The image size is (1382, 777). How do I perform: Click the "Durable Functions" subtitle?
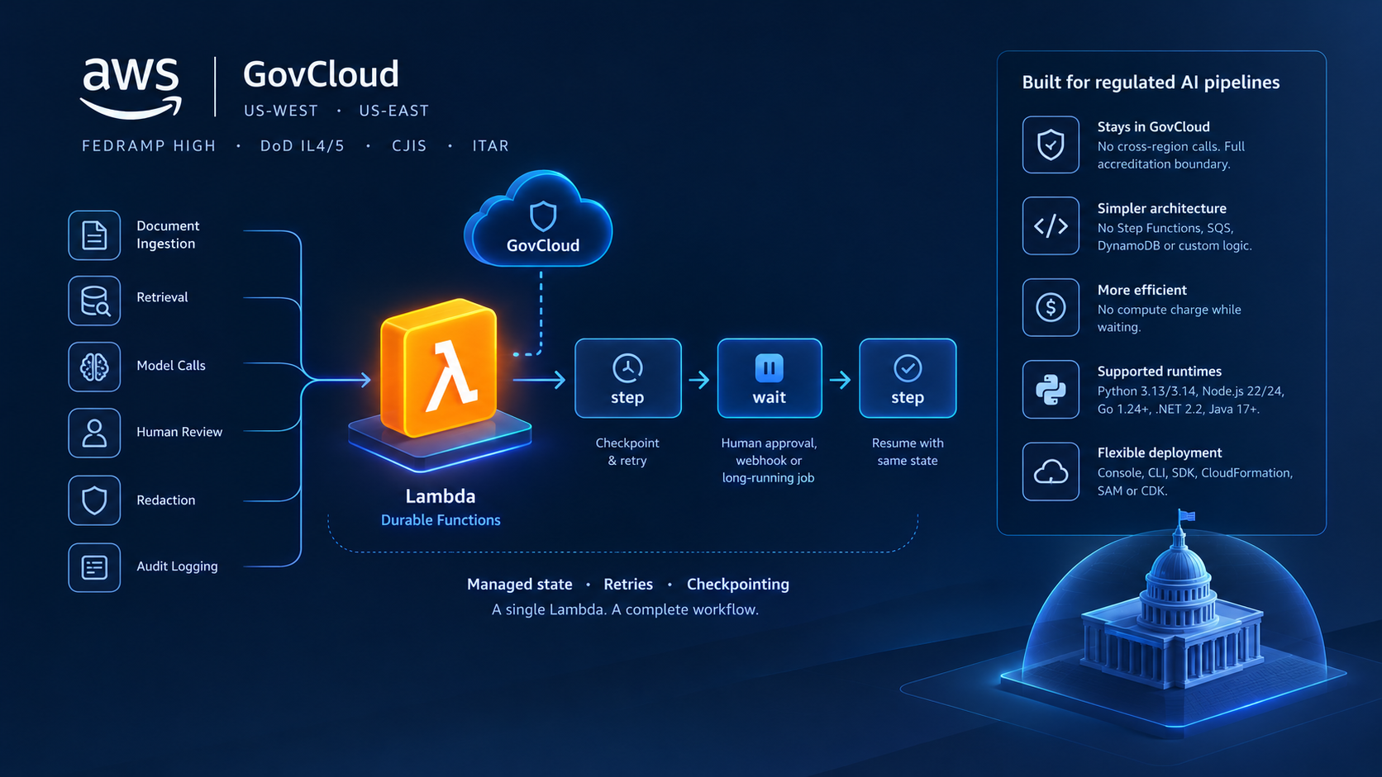click(x=441, y=520)
